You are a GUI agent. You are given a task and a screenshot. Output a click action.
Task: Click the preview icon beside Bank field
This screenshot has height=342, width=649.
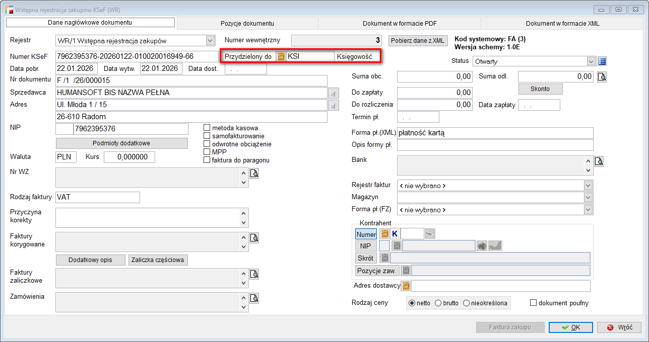pyautogui.click(x=599, y=161)
